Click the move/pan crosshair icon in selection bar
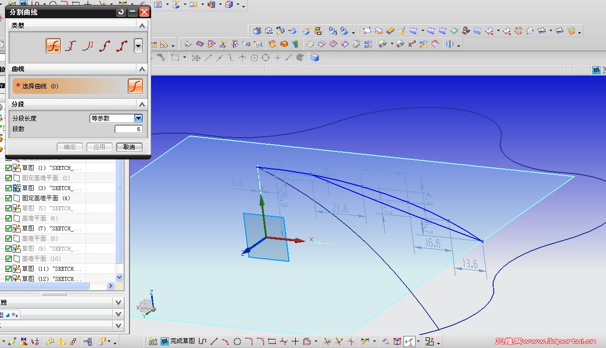The width and height of the screenshot is (606, 348). [x=196, y=58]
